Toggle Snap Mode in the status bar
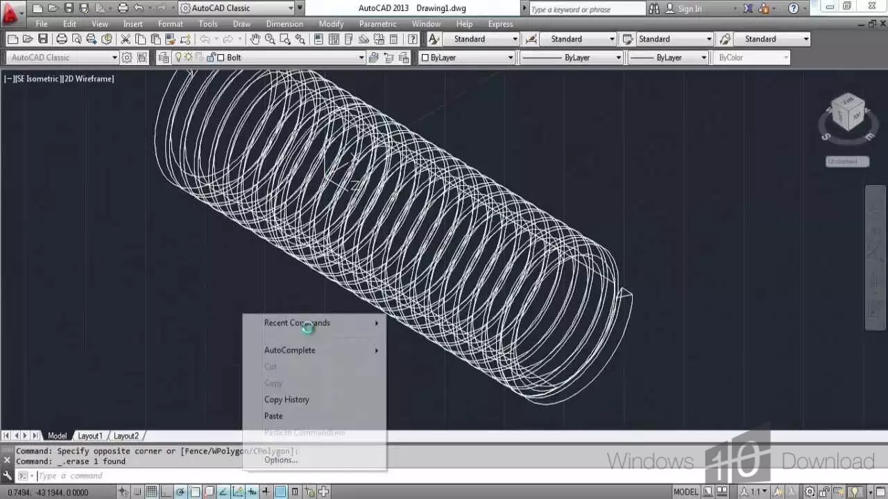 click(x=137, y=492)
